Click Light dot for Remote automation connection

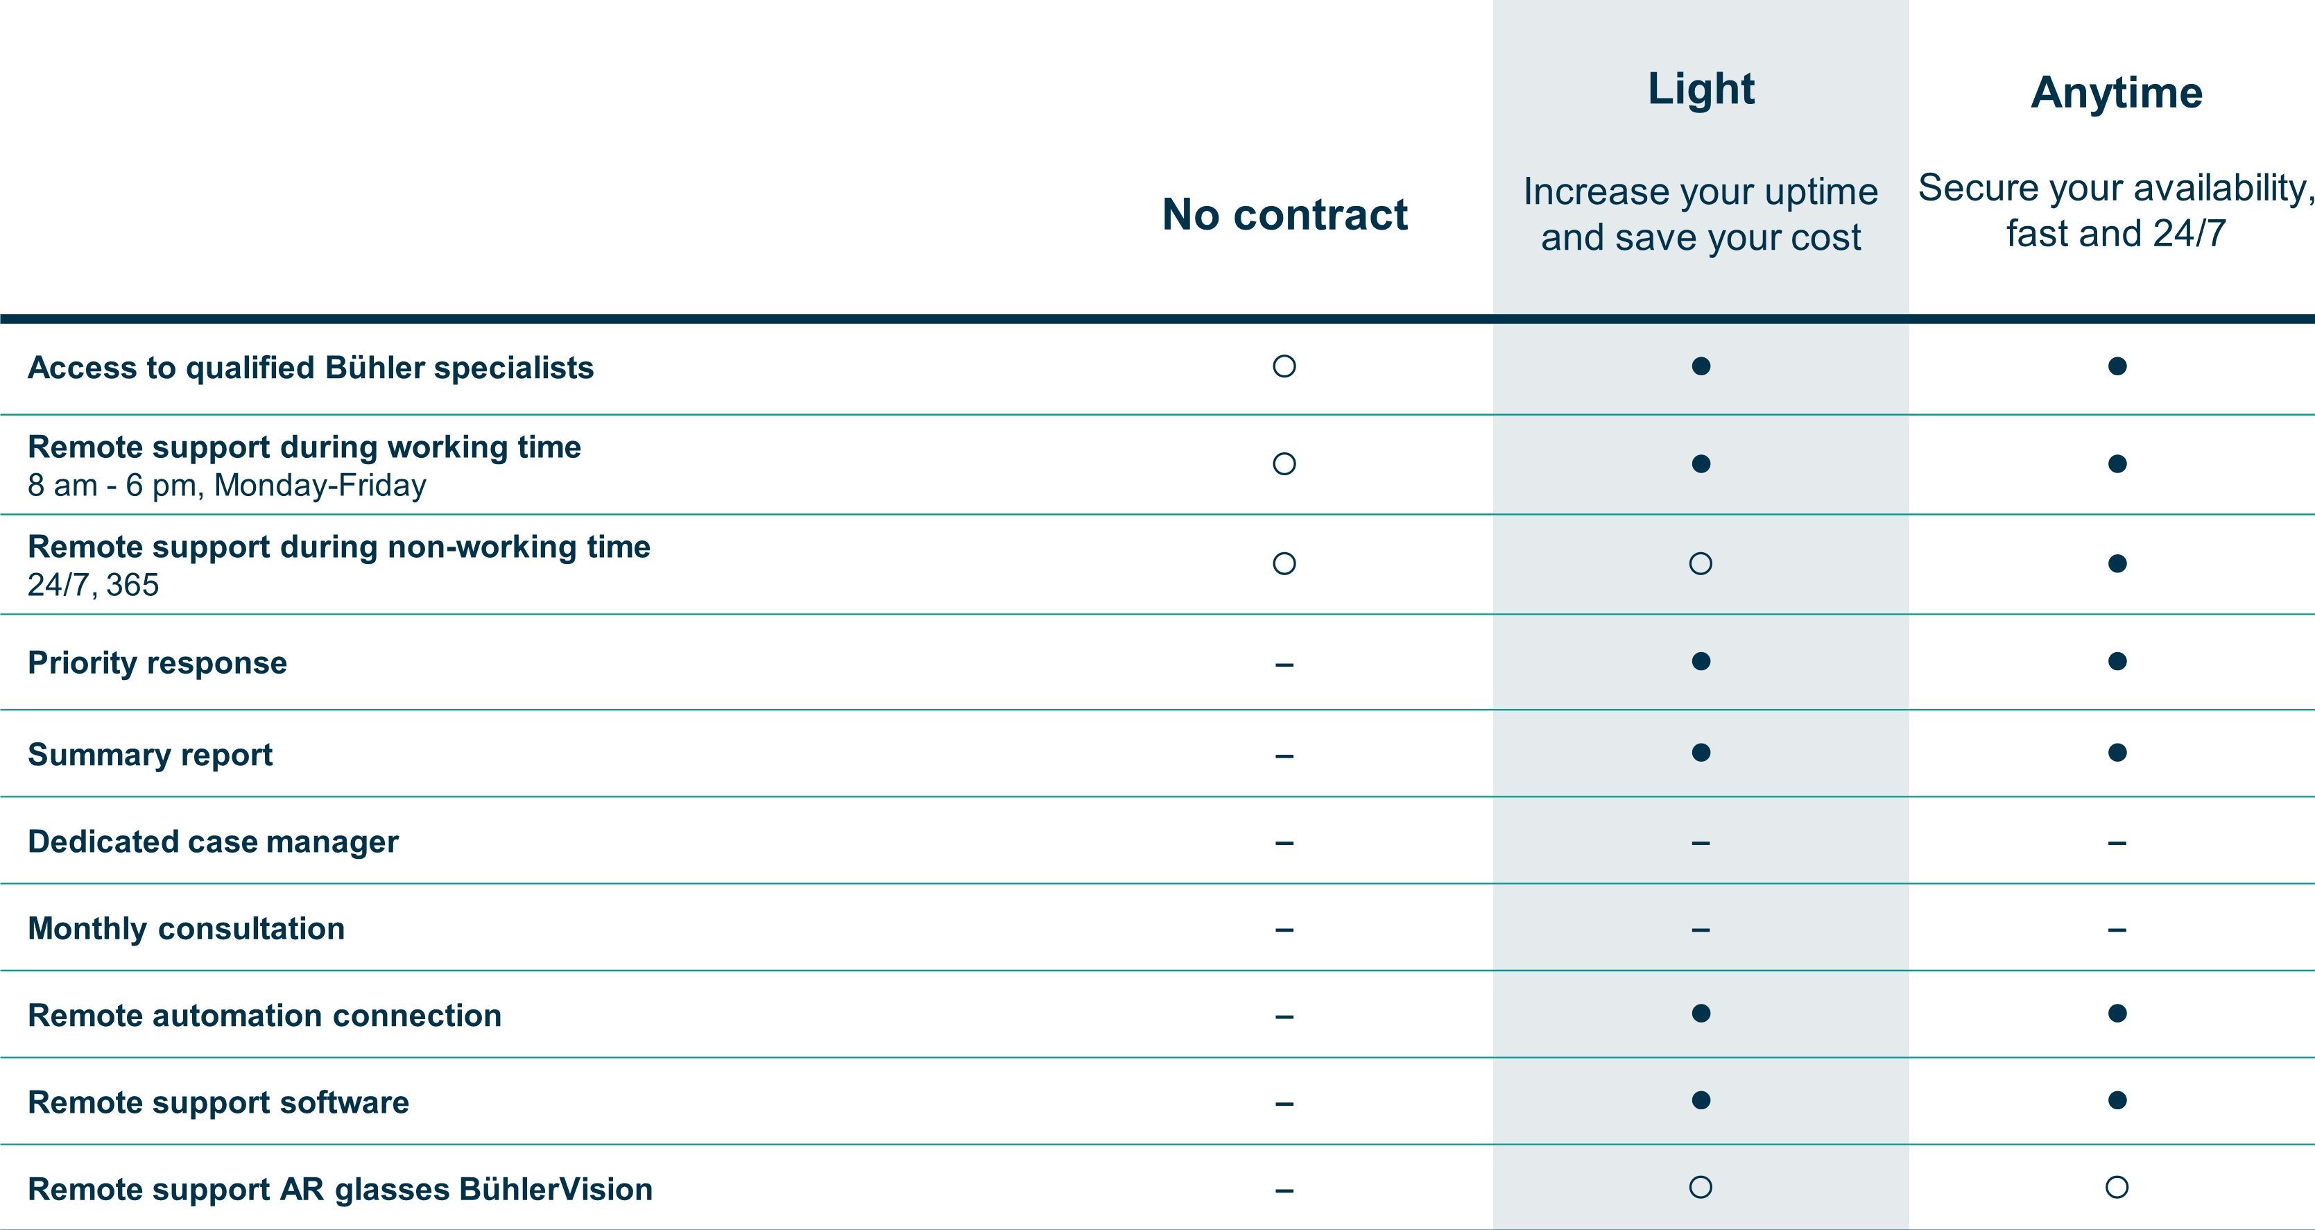1701,1014
